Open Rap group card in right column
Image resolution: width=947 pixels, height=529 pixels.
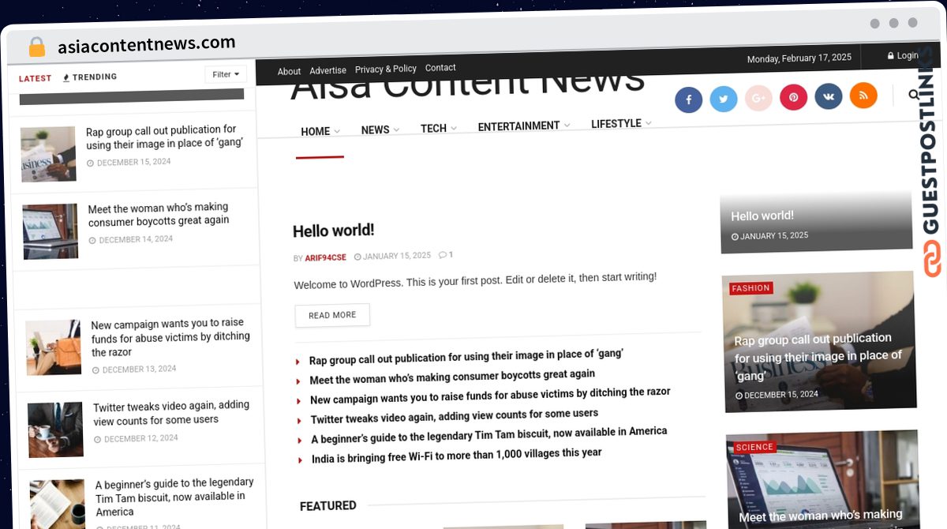(819, 342)
